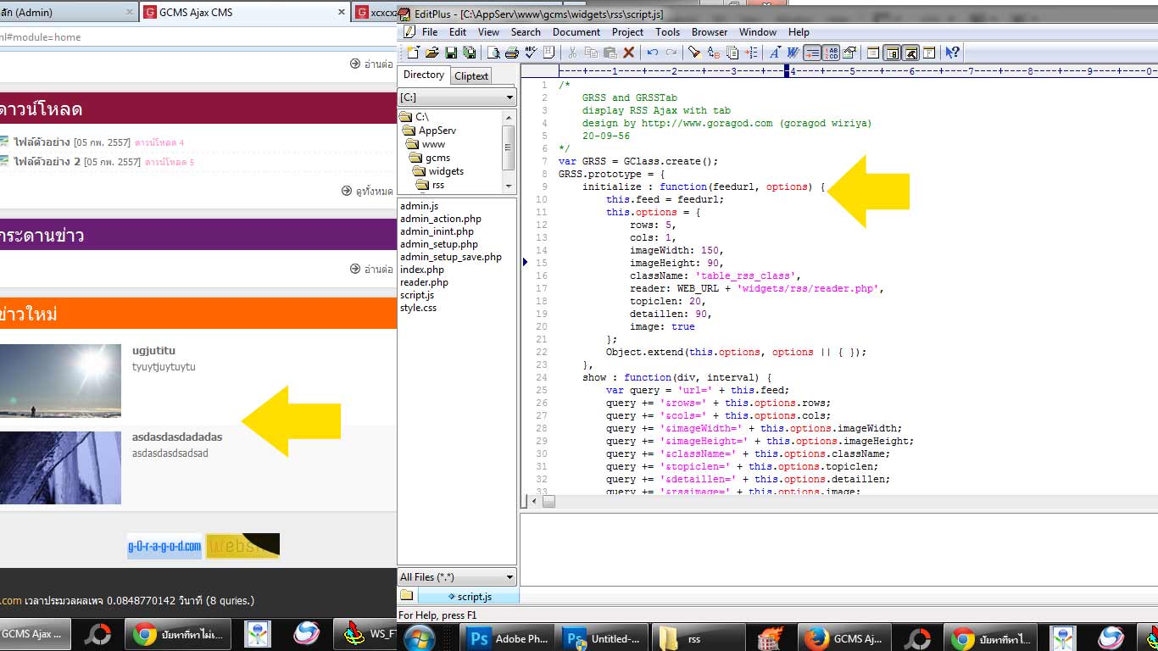Open the File menu

pyautogui.click(x=430, y=32)
